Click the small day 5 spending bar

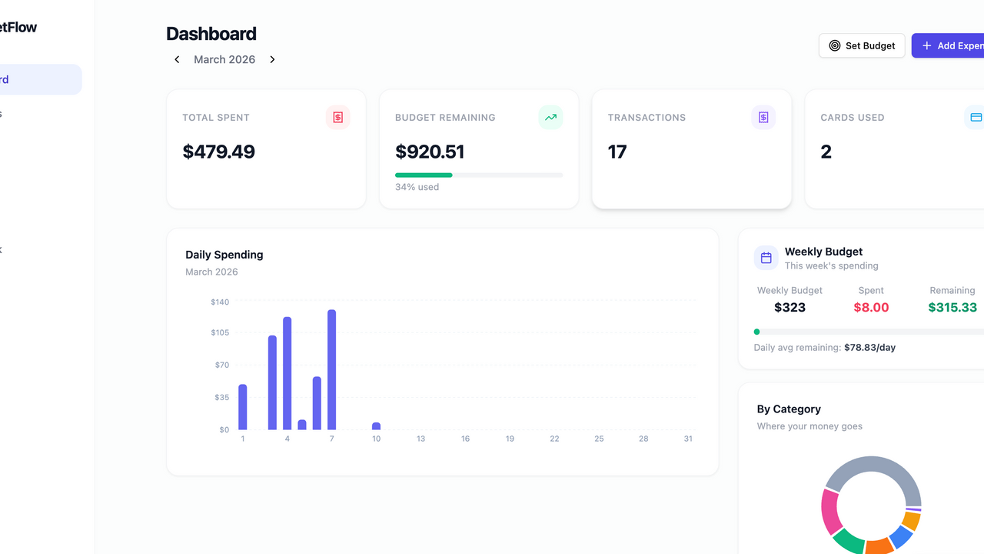[302, 425]
